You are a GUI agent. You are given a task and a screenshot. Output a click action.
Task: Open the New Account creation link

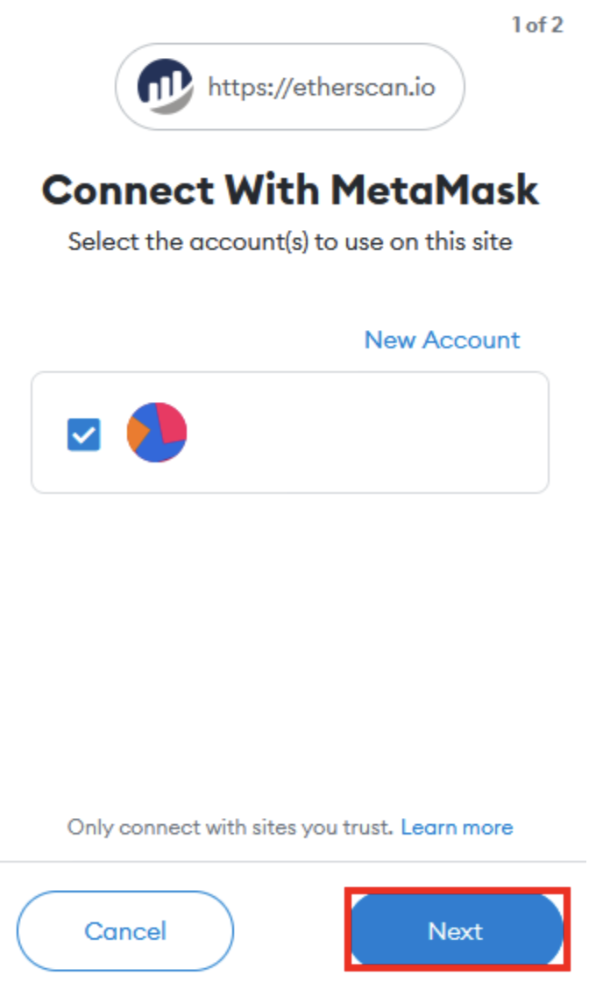[x=442, y=340]
